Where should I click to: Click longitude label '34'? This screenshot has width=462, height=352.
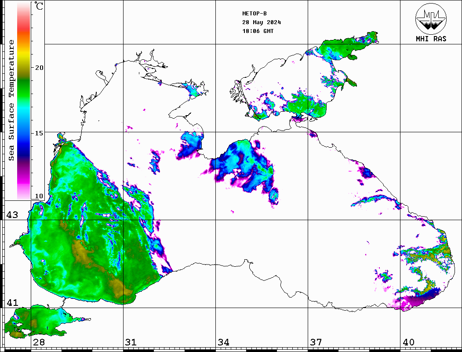224,342
